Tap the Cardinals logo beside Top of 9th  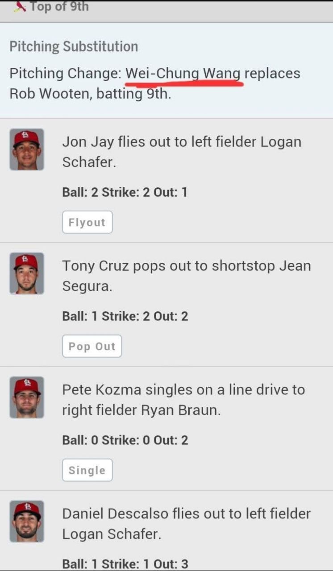coord(20,7)
